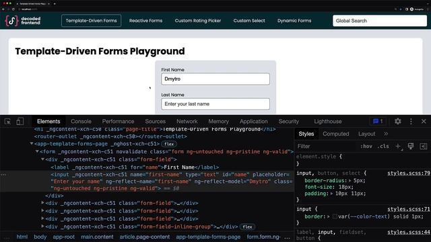Select app-root in breadcrumb trail
This screenshot has height=242, width=431.
[x=64, y=237]
